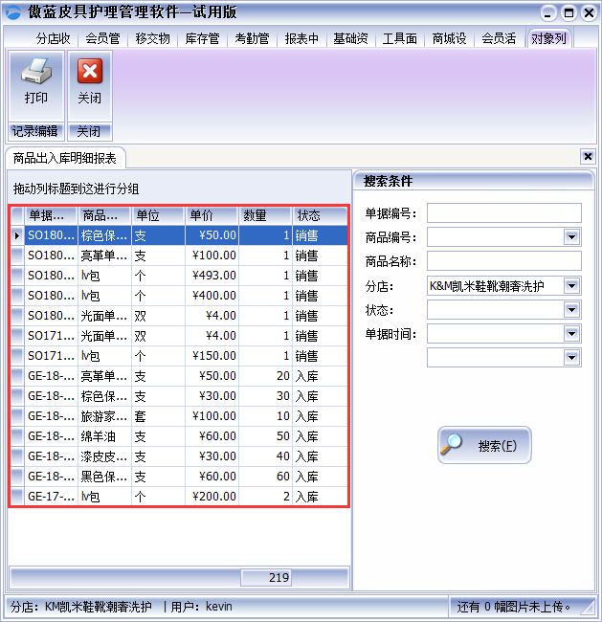Sort by the 单价 column header
This screenshot has width=602, height=622.
pos(212,215)
